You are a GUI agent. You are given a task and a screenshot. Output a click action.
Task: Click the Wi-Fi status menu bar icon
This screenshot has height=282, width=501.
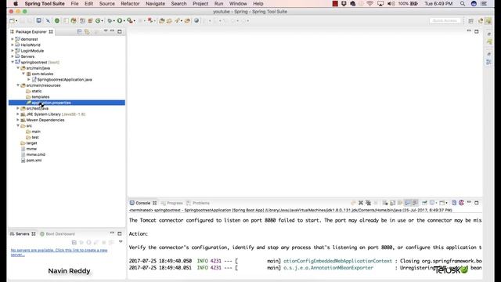click(x=369, y=3)
